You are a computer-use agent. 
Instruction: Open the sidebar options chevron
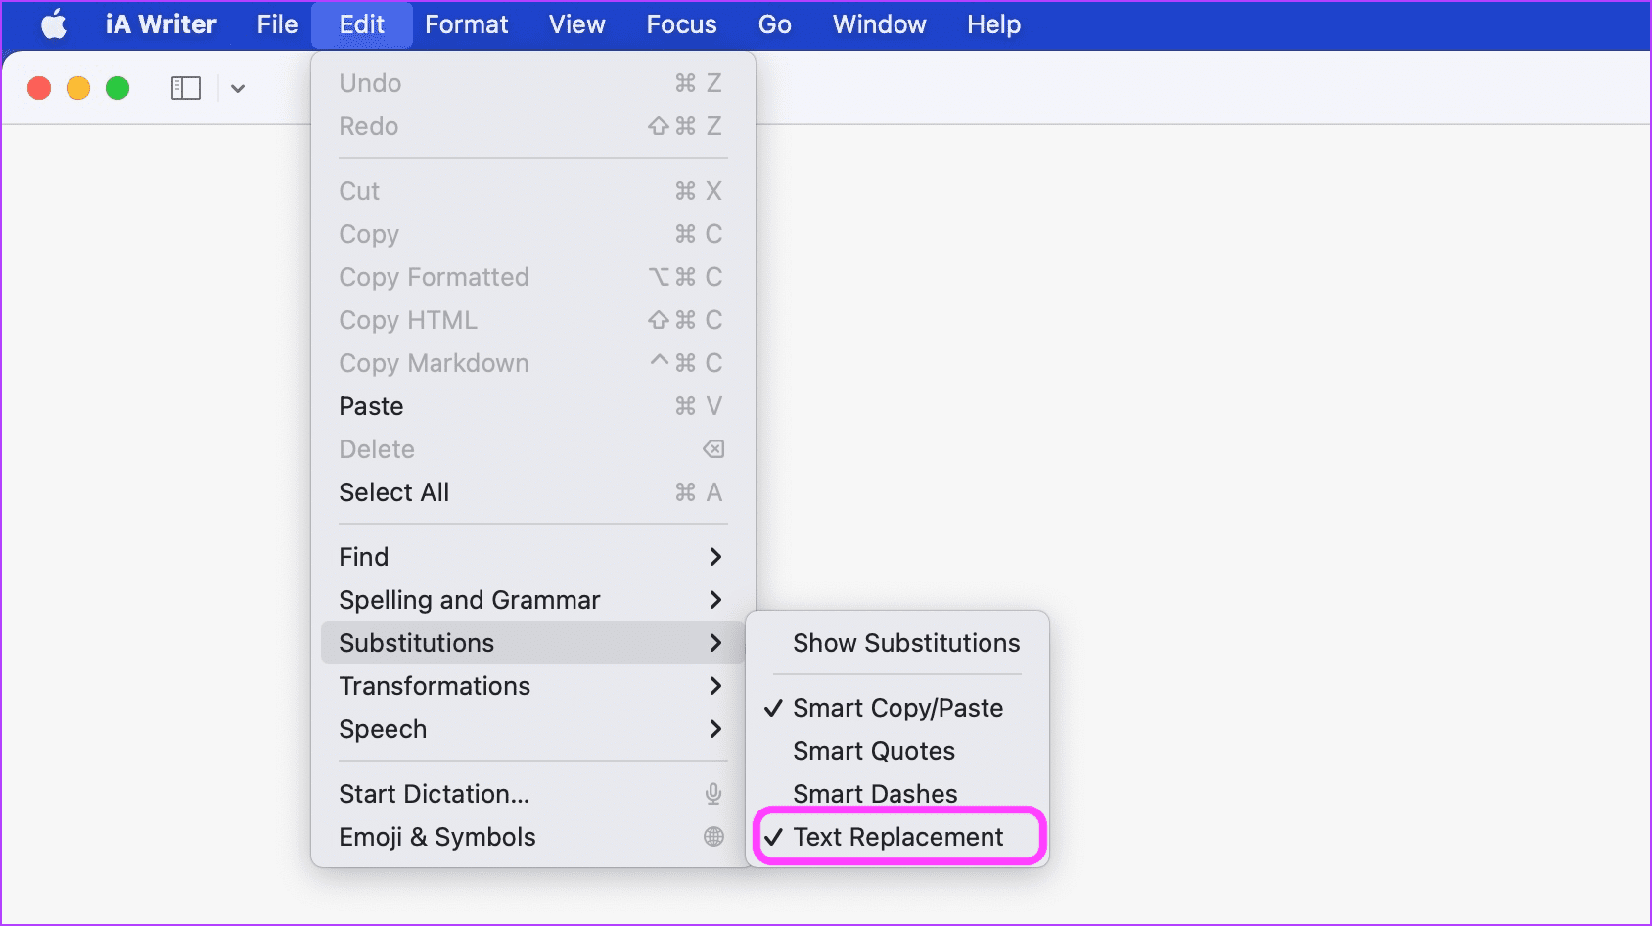coord(238,88)
